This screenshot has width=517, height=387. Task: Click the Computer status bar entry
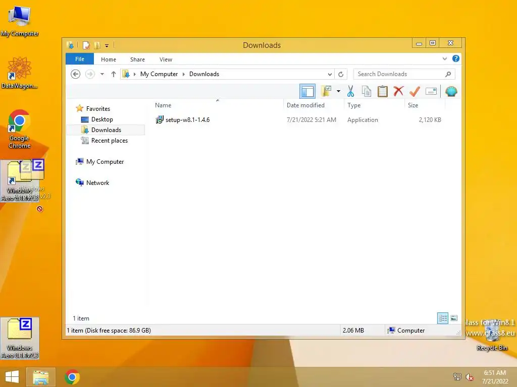click(406, 330)
